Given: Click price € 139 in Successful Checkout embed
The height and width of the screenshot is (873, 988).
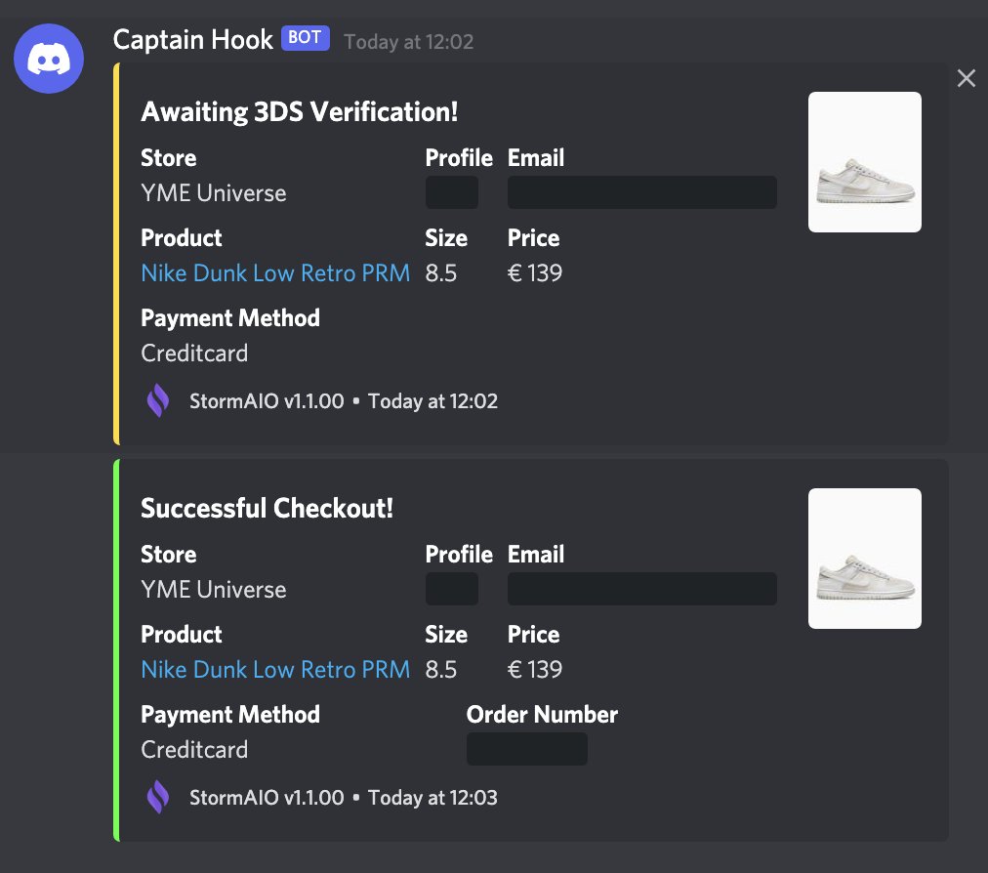Looking at the screenshot, I should pos(535,670).
